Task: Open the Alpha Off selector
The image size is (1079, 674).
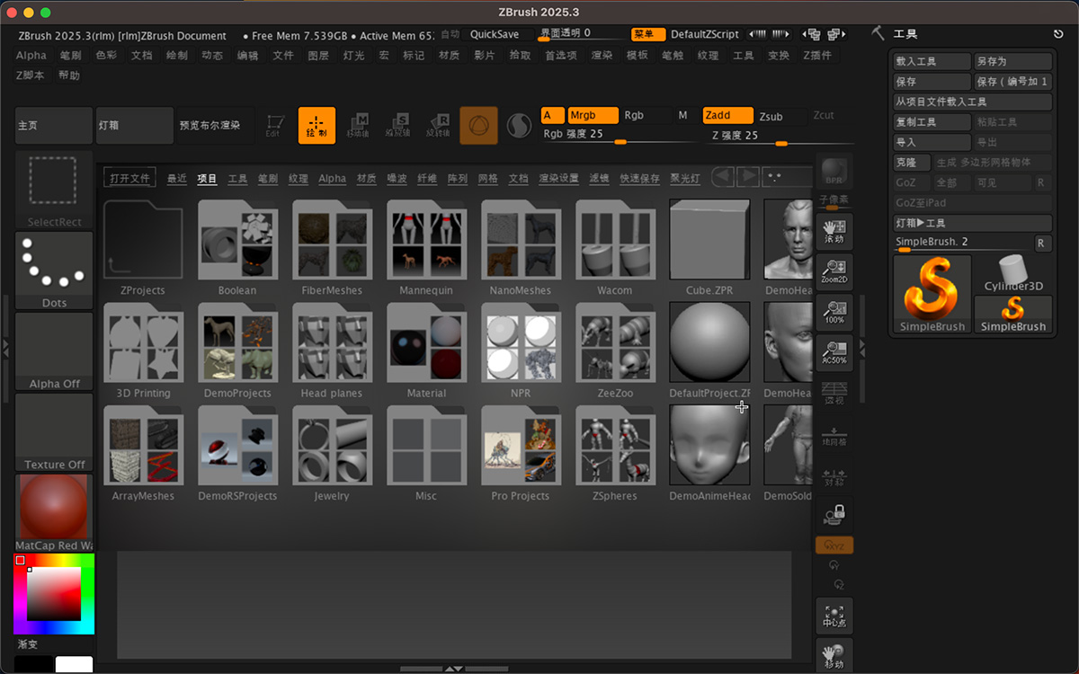Action: click(x=54, y=350)
